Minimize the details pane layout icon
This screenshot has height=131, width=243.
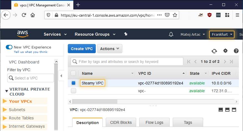(x=221, y=110)
